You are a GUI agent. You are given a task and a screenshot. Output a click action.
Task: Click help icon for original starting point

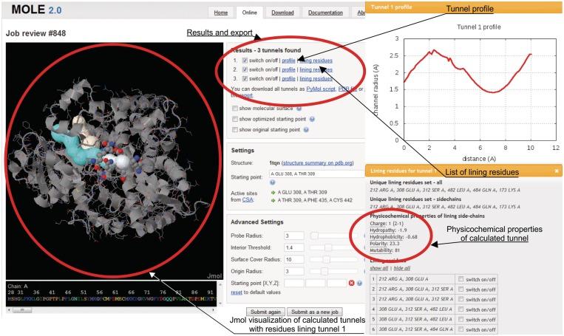tap(305, 129)
